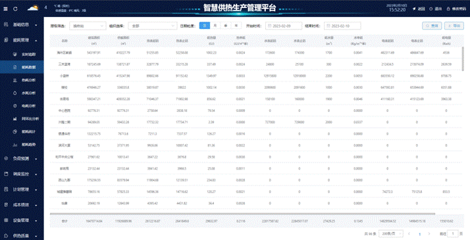Select the 日 (day) date granularity option
Screen dimensions: 470x240
tap(205, 26)
